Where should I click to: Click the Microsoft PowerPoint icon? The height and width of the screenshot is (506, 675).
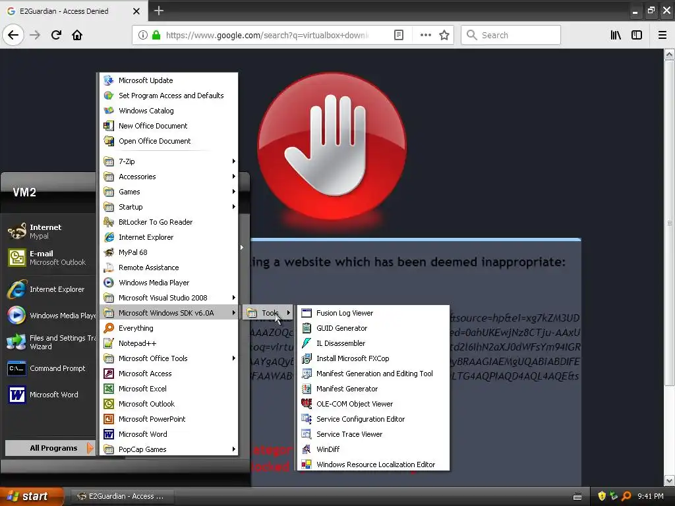coord(109,418)
